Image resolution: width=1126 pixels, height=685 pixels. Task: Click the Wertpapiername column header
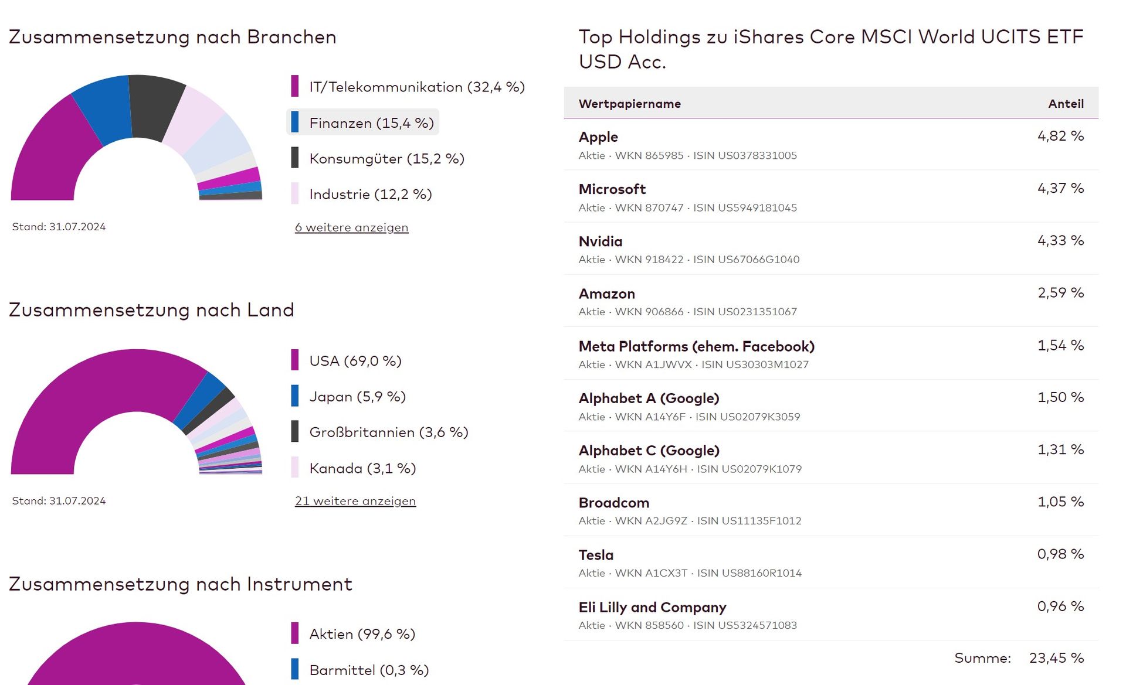629,104
